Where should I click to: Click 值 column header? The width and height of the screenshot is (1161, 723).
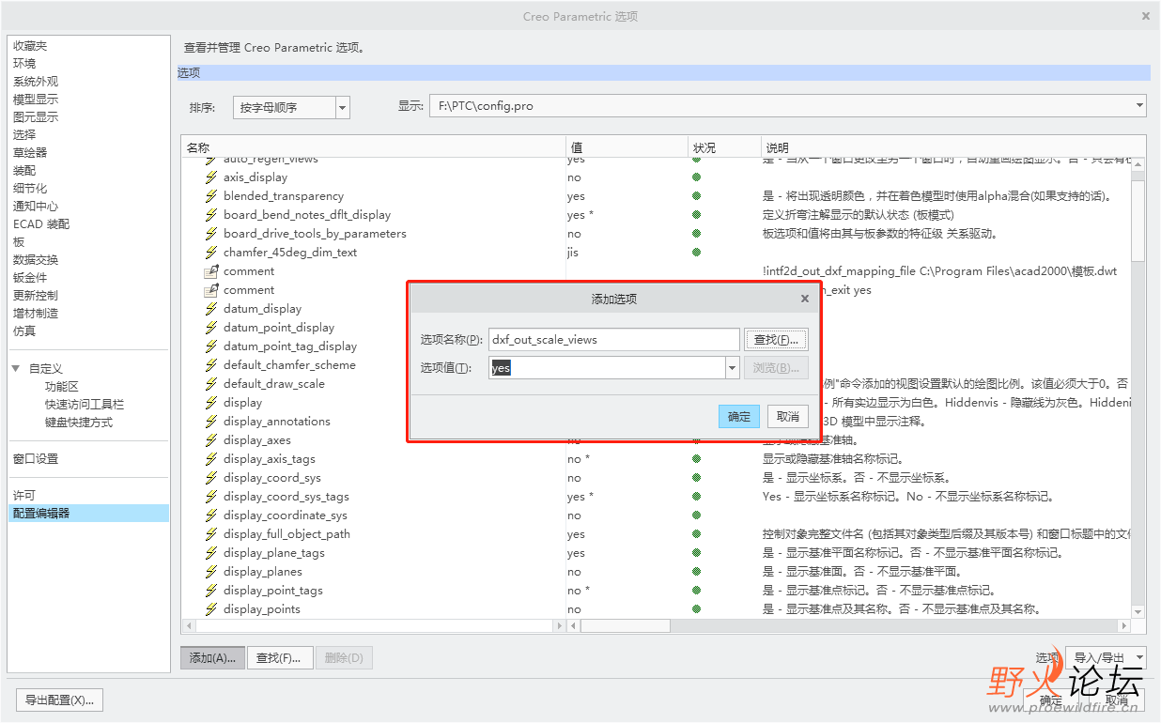point(627,147)
